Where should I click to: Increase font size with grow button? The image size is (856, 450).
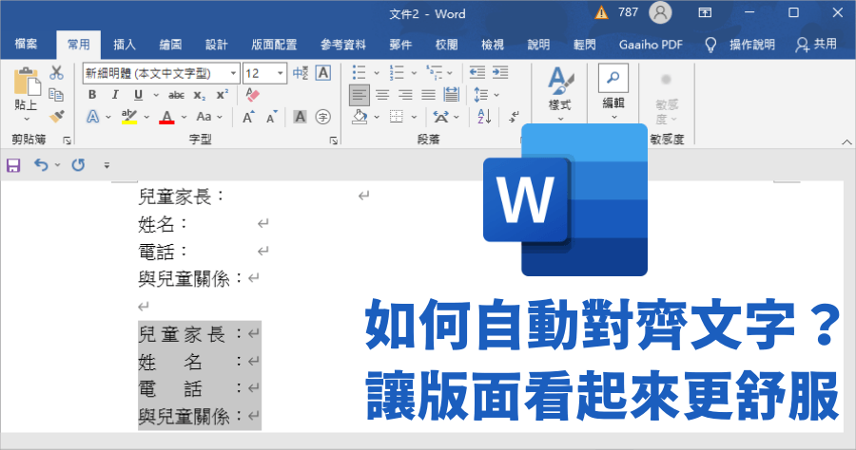[248, 117]
